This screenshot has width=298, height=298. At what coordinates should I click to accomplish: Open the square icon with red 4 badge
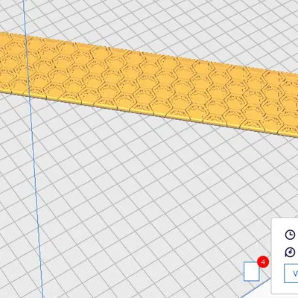click(x=252, y=271)
